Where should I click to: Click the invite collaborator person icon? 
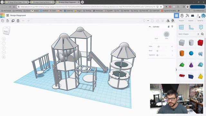(x=198, y=16)
